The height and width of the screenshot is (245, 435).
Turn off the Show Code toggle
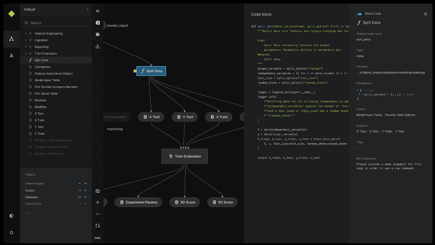[x=359, y=14]
